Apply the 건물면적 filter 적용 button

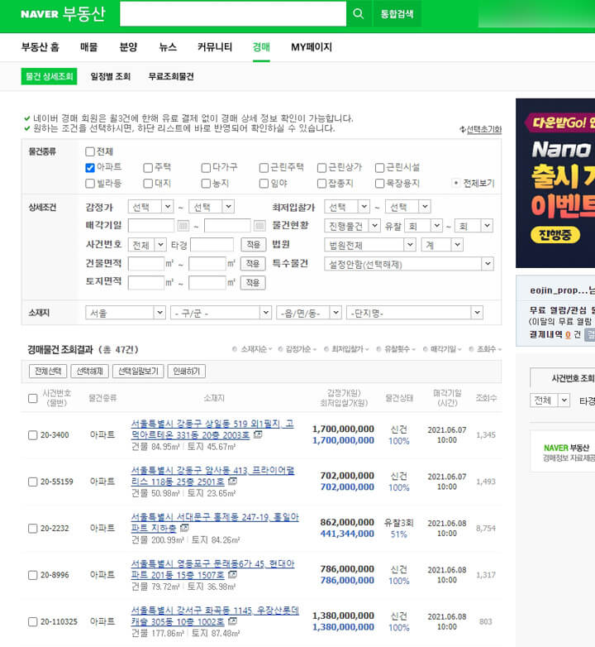(x=253, y=264)
